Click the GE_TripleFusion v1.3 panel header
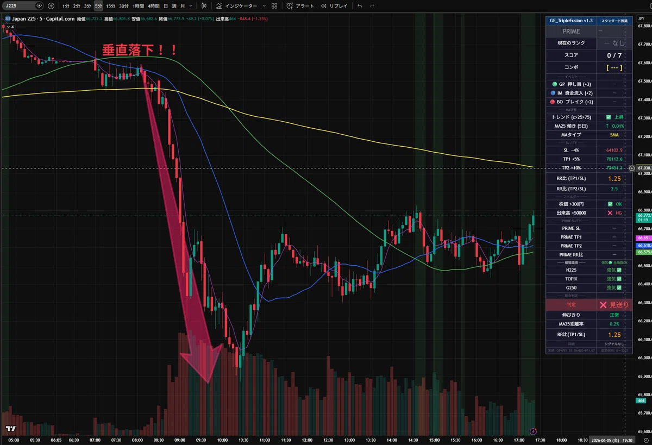 point(570,20)
